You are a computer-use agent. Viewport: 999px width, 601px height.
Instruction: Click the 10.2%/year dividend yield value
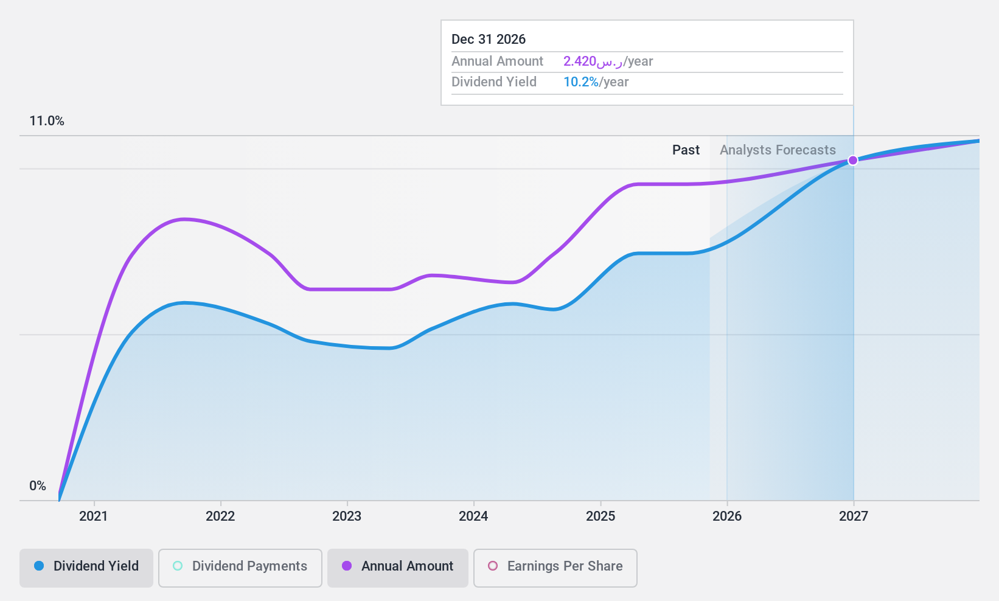[x=580, y=82]
